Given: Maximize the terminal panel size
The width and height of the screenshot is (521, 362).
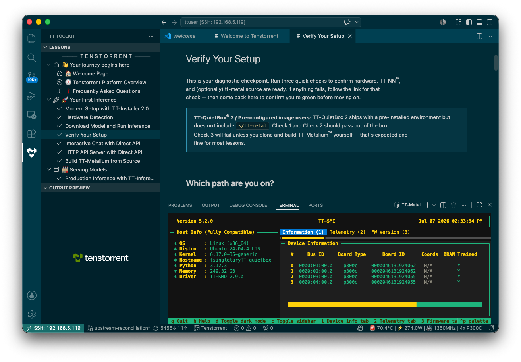Looking at the screenshot, I should (x=479, y=205).
